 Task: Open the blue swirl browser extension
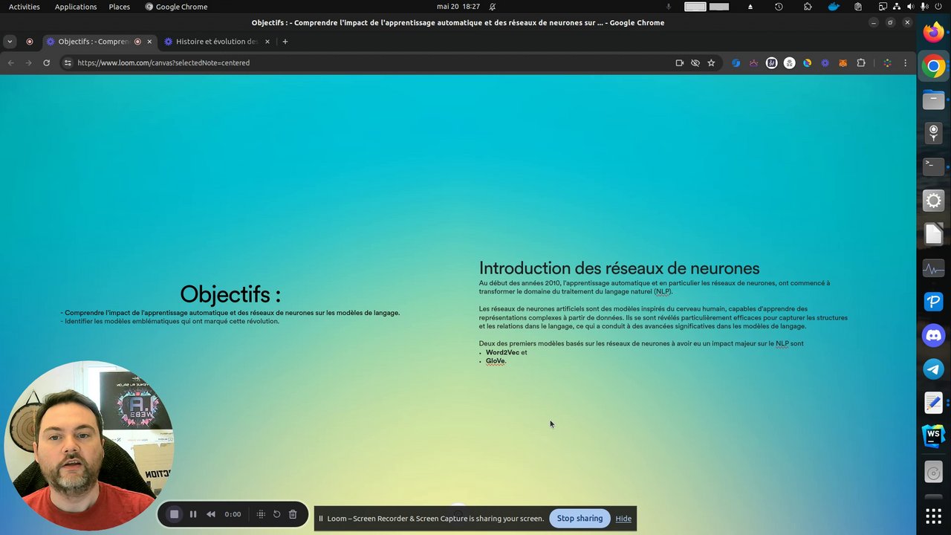(x=736, y=63)
